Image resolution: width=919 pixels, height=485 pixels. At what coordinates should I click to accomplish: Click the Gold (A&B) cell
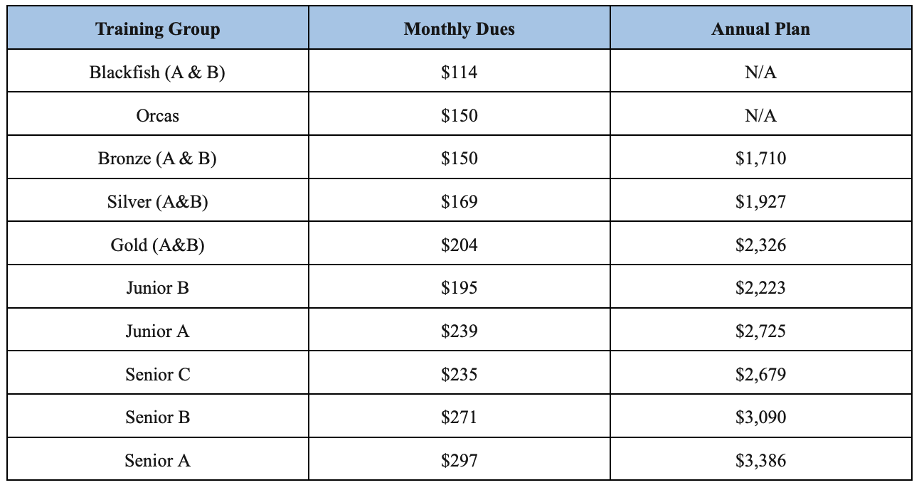(x=157, y=245)
